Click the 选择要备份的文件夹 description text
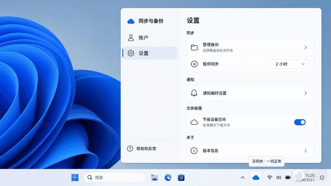 click(218, 51)
